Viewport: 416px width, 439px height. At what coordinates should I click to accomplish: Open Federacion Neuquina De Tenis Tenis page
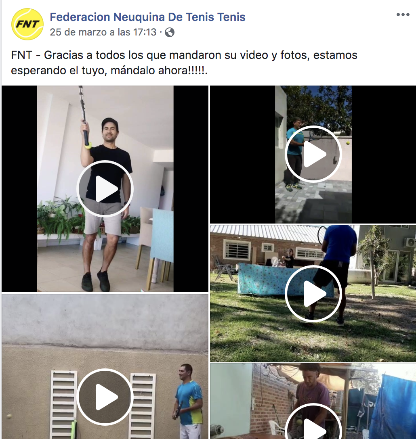147,17
